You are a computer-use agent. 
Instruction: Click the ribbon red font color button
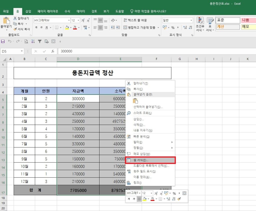pos(75,27)
